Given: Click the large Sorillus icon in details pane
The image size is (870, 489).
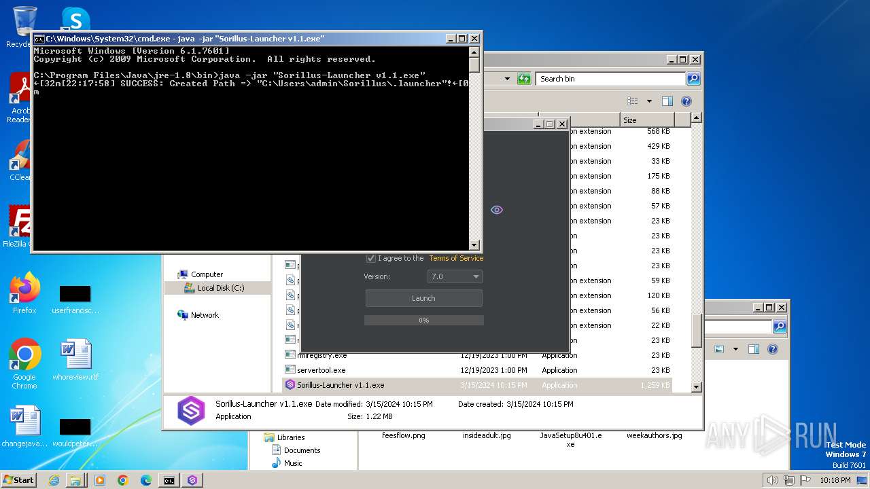Looking at the screenshot, I should tap(191, 410).
